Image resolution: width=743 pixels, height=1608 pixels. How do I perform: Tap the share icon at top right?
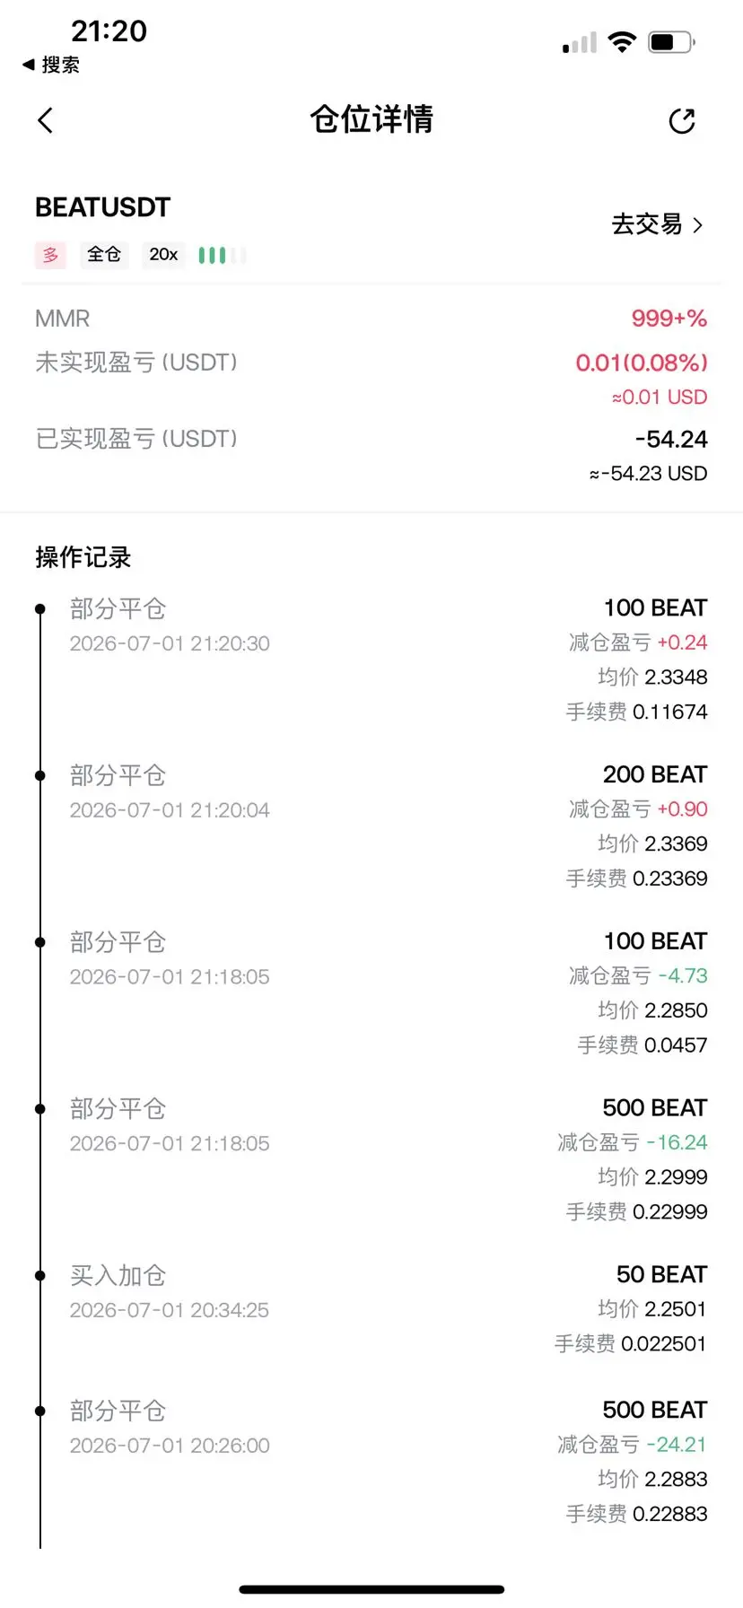(682, 121)
